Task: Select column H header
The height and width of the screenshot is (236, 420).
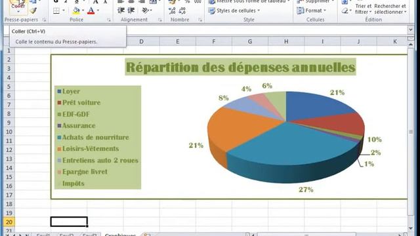Action: pyautogui.click(x=286, y=41)
